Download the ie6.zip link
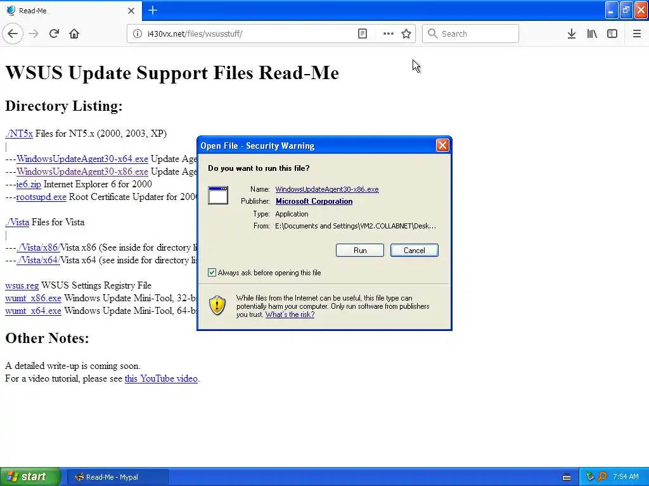The height and width of the screenshot is (486, 649). coord(29,184)
